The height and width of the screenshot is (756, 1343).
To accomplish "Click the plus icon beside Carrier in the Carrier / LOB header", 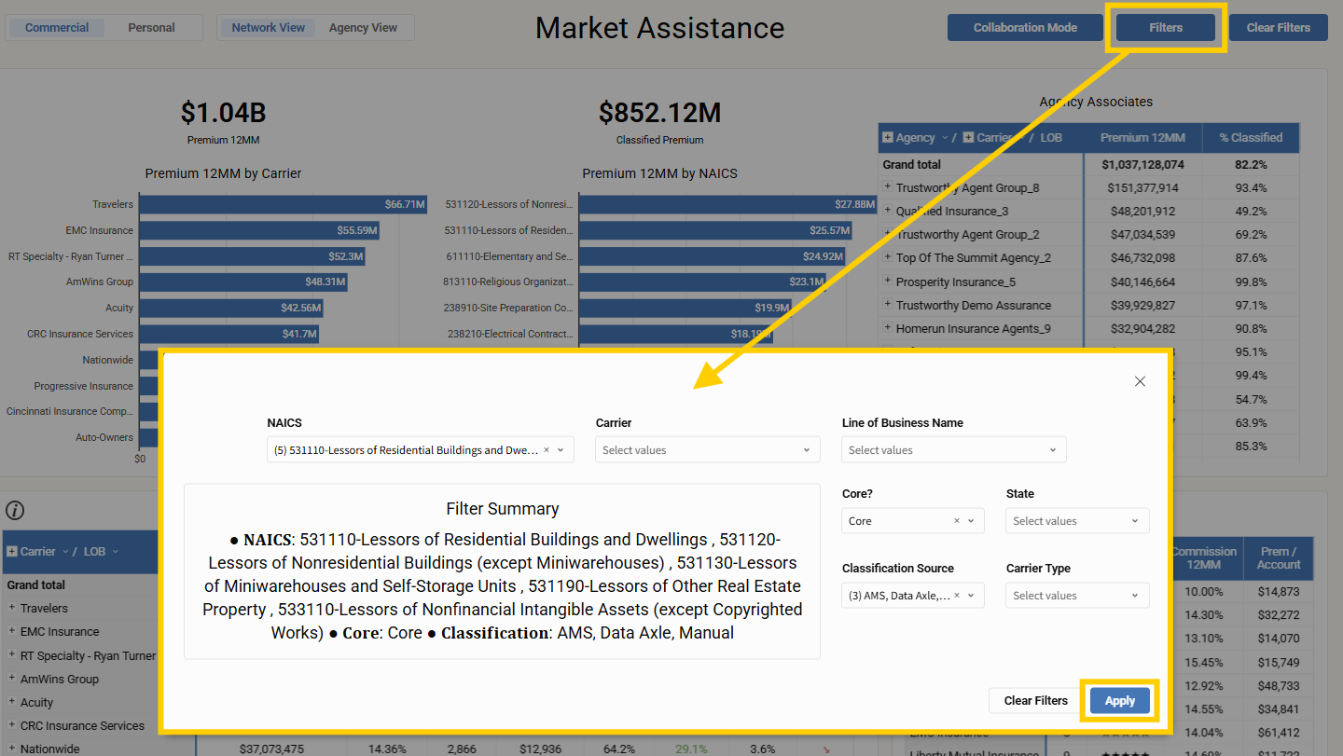I will coord(12,551).
